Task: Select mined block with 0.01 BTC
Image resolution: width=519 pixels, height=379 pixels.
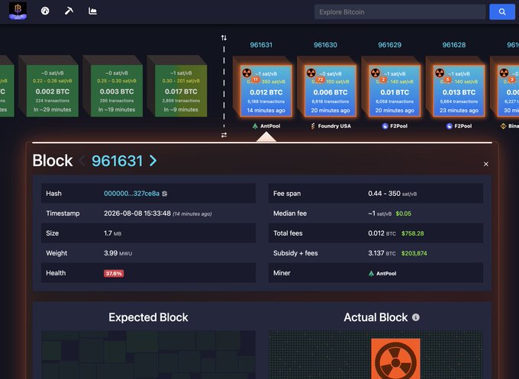Action: pyautogui.click(x=395, y=91)
